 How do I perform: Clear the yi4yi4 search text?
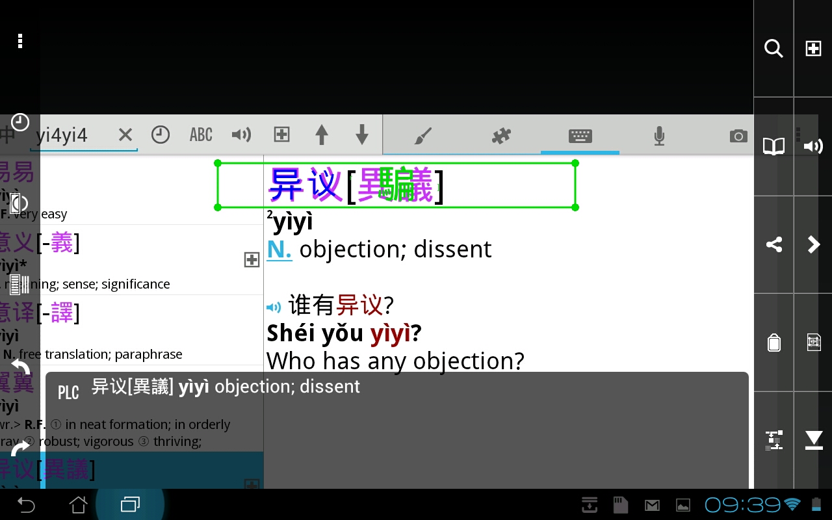tap(125, 135)
